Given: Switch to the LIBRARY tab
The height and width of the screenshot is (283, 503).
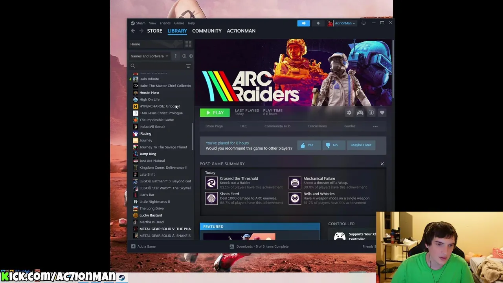Looking at the screenshot, I should (x=177, y=31).
